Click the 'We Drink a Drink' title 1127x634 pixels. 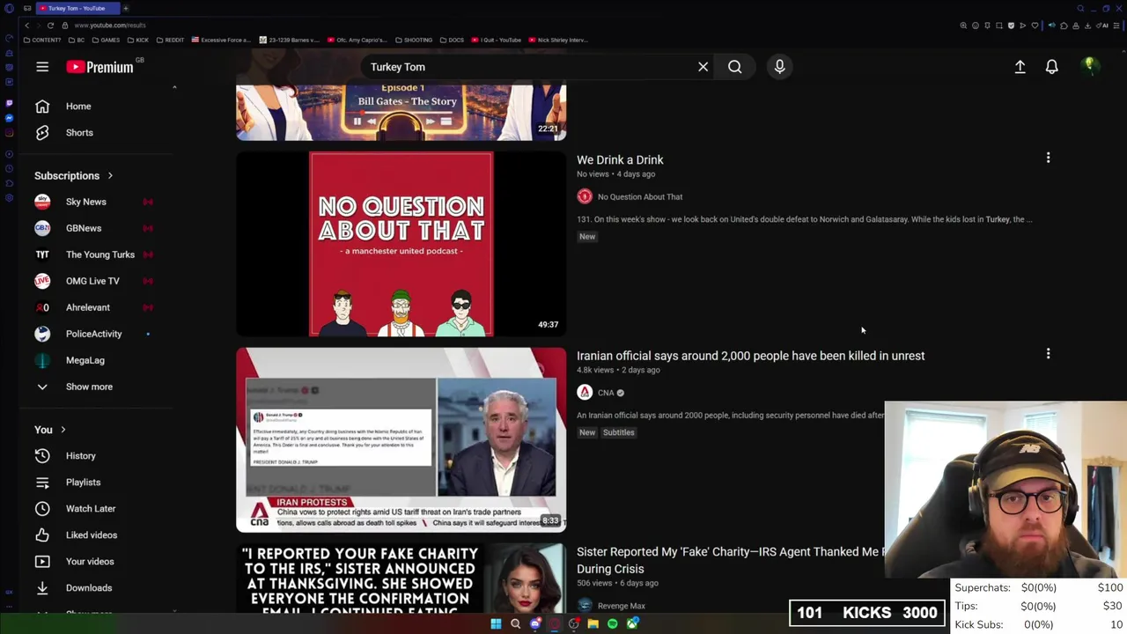coord(620,160)
